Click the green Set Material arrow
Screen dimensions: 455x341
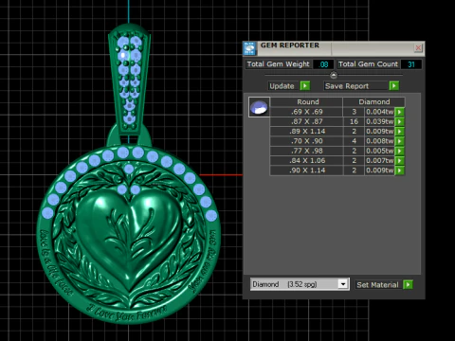pyautogui.click(x=408, y=284)
